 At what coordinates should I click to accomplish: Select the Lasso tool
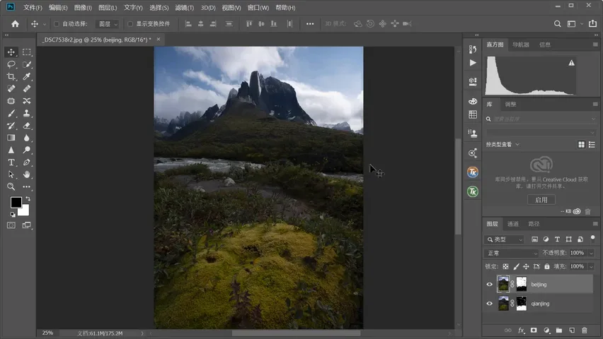11,64
